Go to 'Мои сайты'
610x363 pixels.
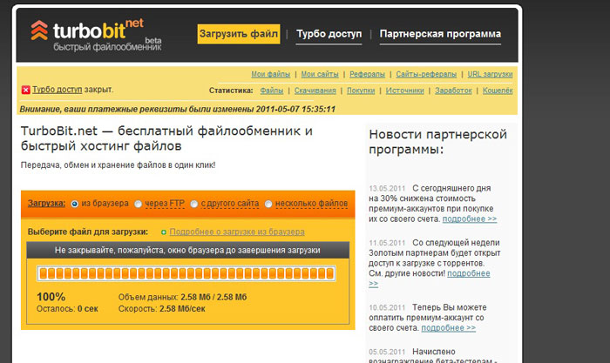pos(320,74)
